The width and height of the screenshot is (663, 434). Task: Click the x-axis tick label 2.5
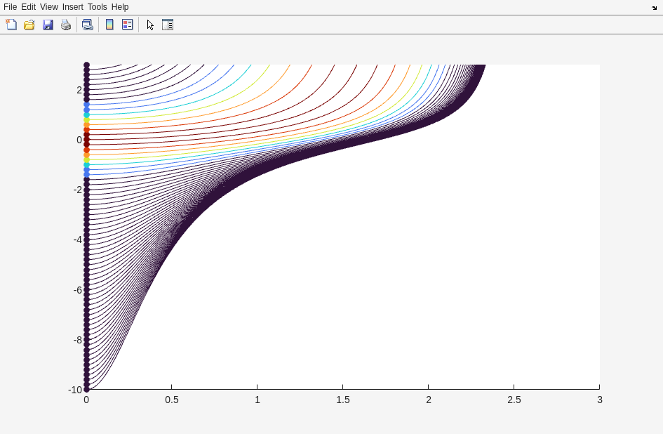point(514,400)
